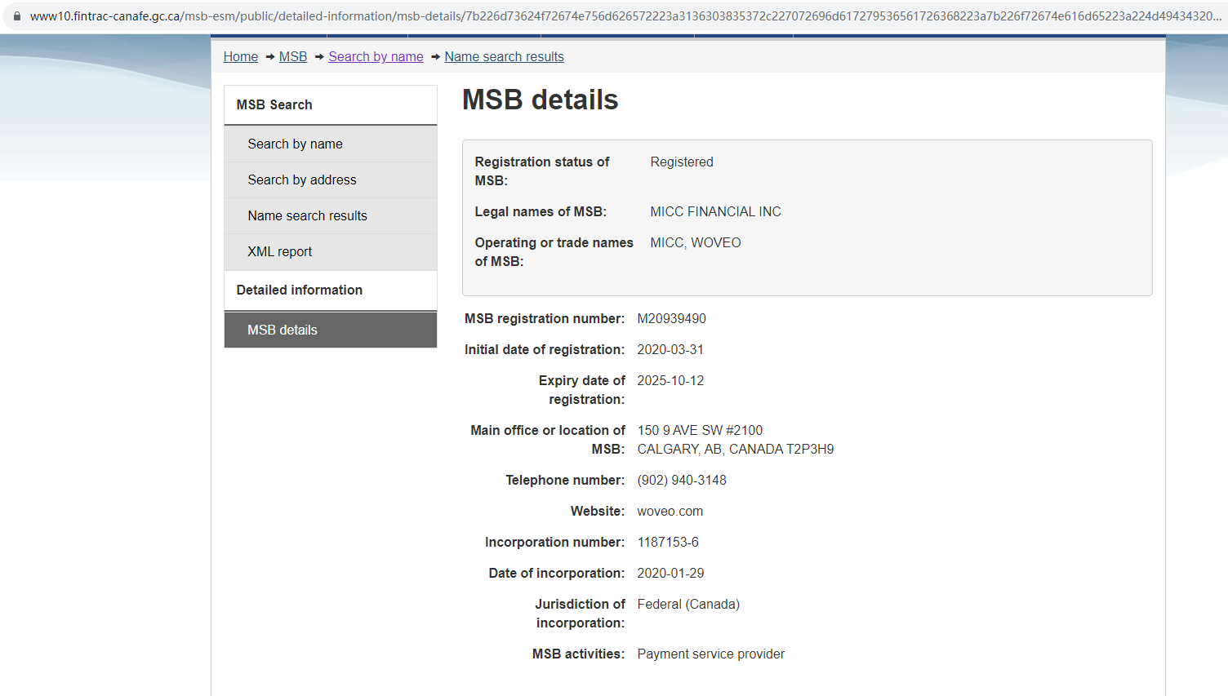Click the Registered status value
This screenshot has height=696, width=1228.
click(x=682, y=162)
